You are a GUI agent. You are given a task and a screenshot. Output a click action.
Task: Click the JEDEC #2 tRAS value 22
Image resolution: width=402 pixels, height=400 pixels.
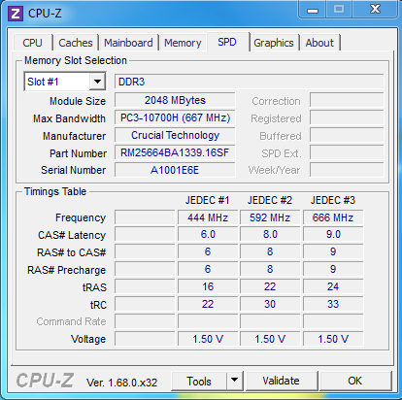point(270,286)
